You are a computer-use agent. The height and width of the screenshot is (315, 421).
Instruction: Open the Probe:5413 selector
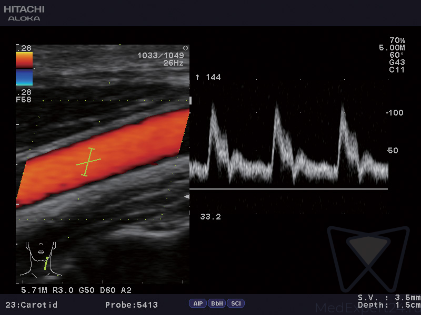click(131, 304)
